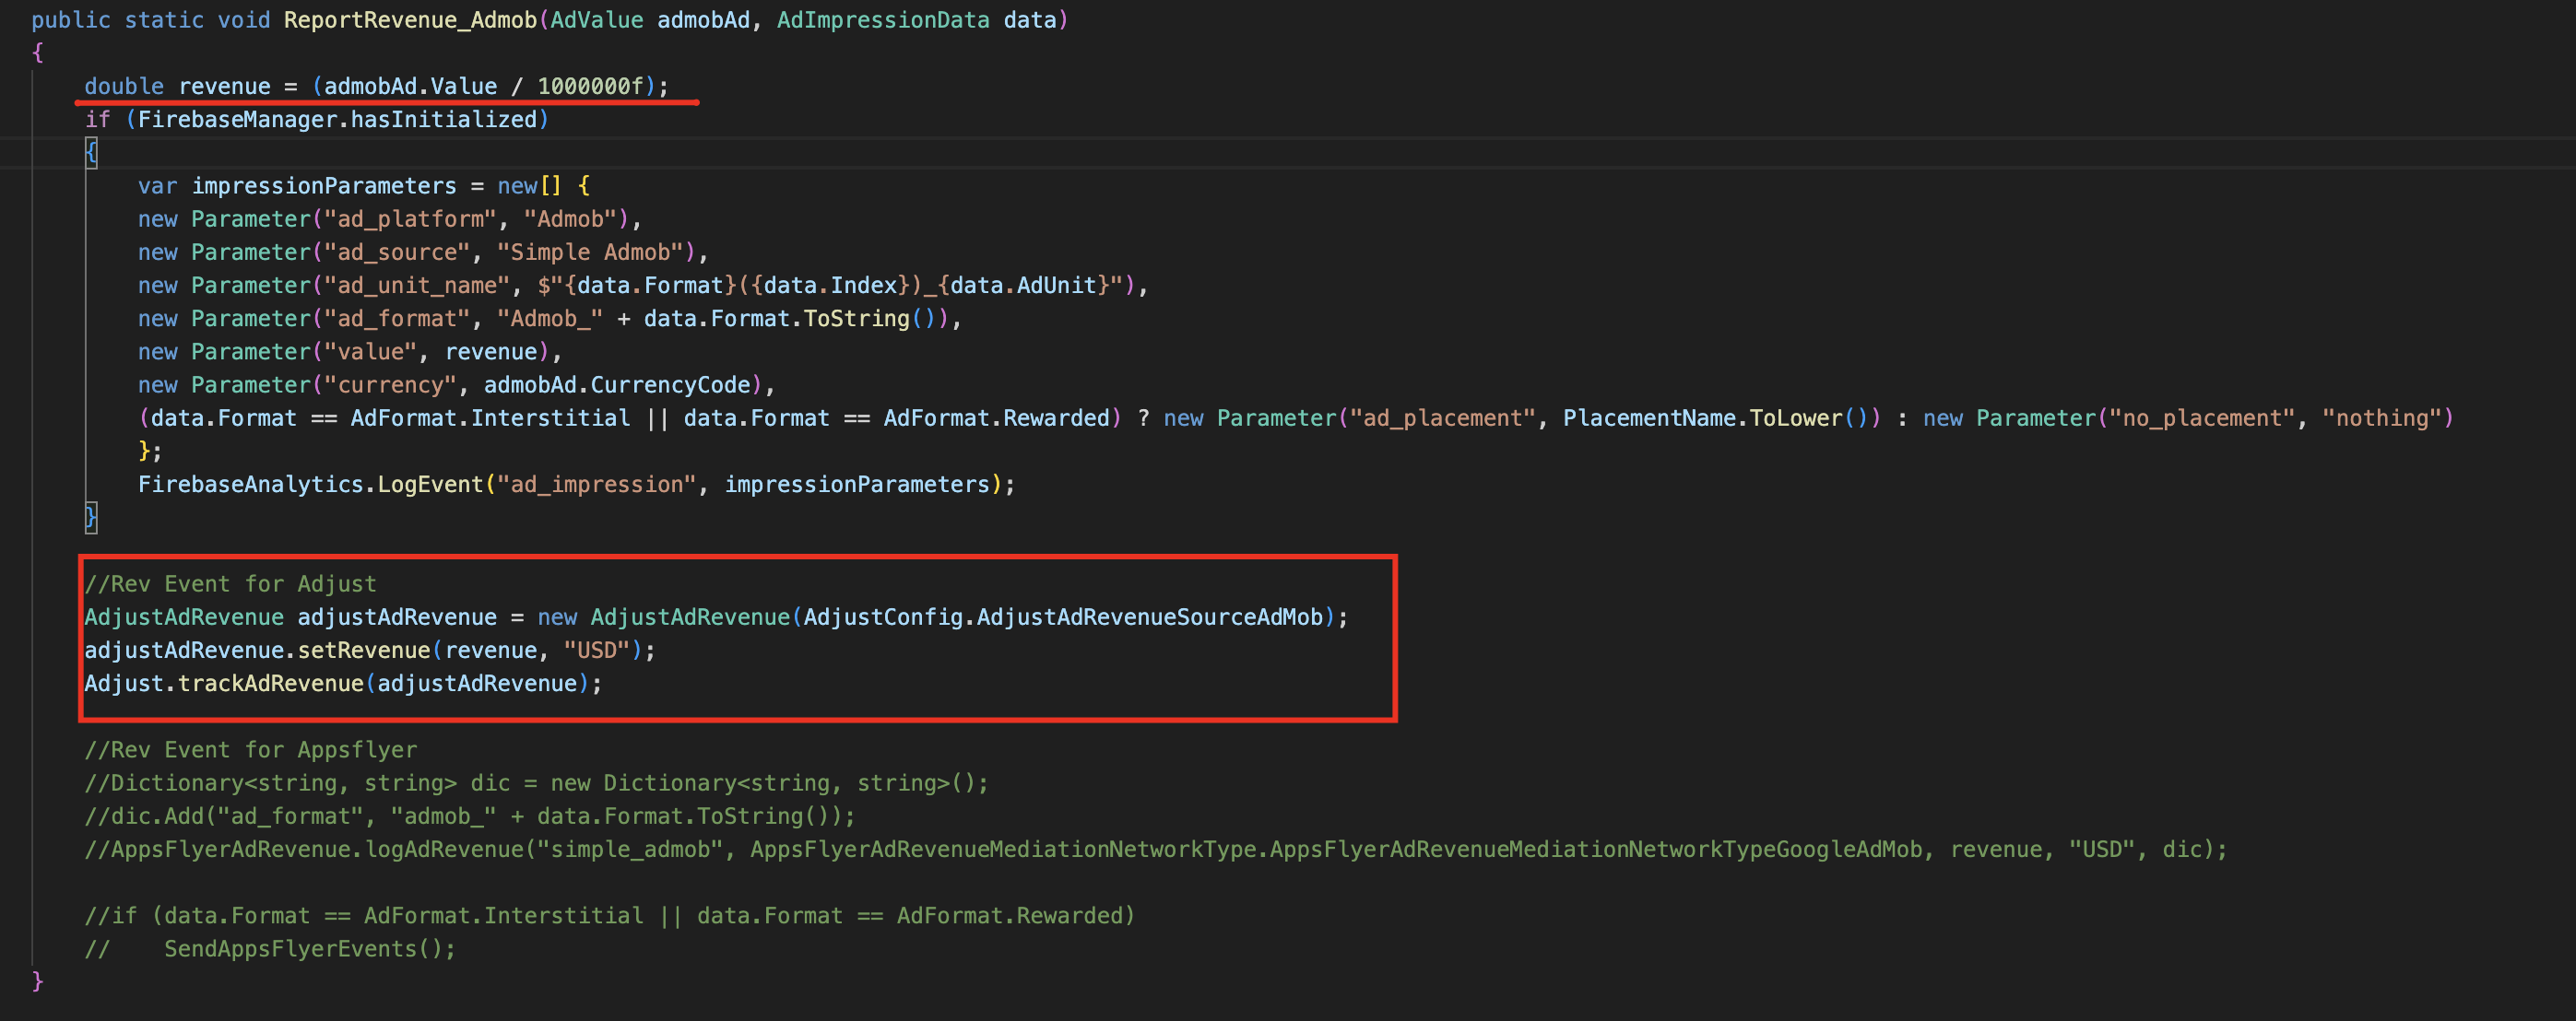The width and height of the screenshot is (2576, 1021).
Task: Click Adjust.trackAdRevenue method call
Action: (223, 682)
